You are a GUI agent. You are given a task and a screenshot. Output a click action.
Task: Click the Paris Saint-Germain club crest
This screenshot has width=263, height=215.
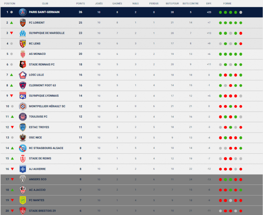pos(23,12)
